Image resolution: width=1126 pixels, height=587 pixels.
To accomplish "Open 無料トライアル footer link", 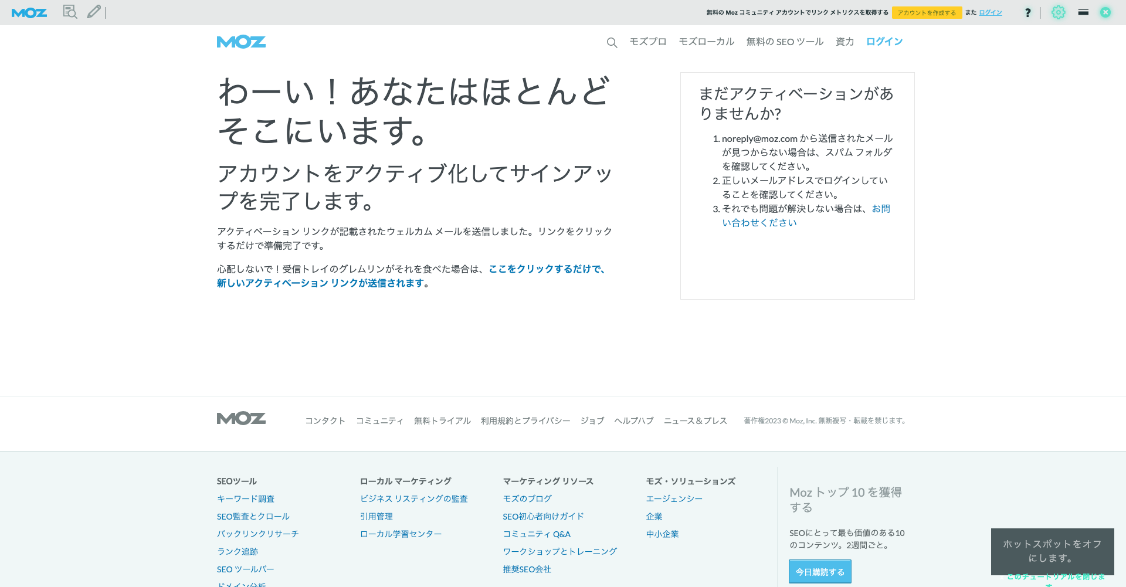I will pos(442,420).
